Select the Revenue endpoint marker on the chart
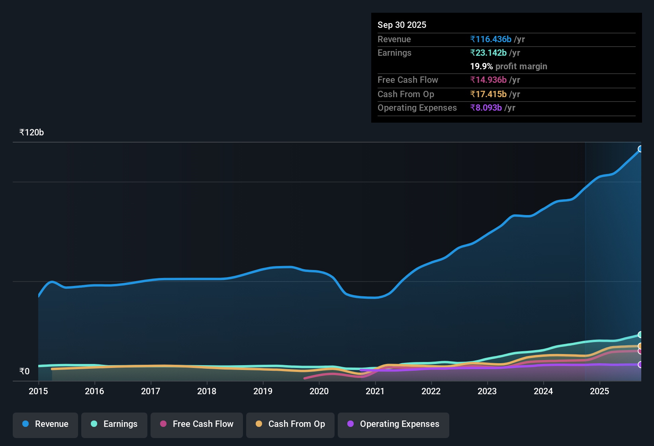654x446 pixels. [640, 149]
